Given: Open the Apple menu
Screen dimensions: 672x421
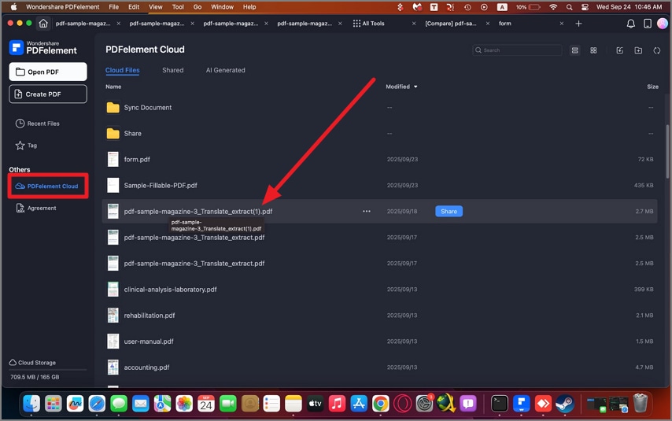Looking at the screenshot, I should pos(13,7).
